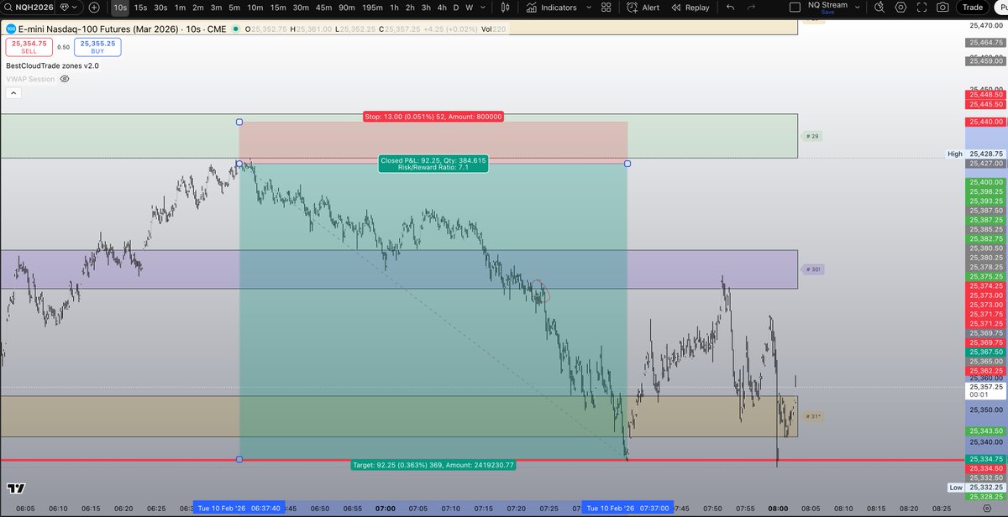Redo the chart action
Screen dimensions: 1008x517
click(x=751, y=8)
